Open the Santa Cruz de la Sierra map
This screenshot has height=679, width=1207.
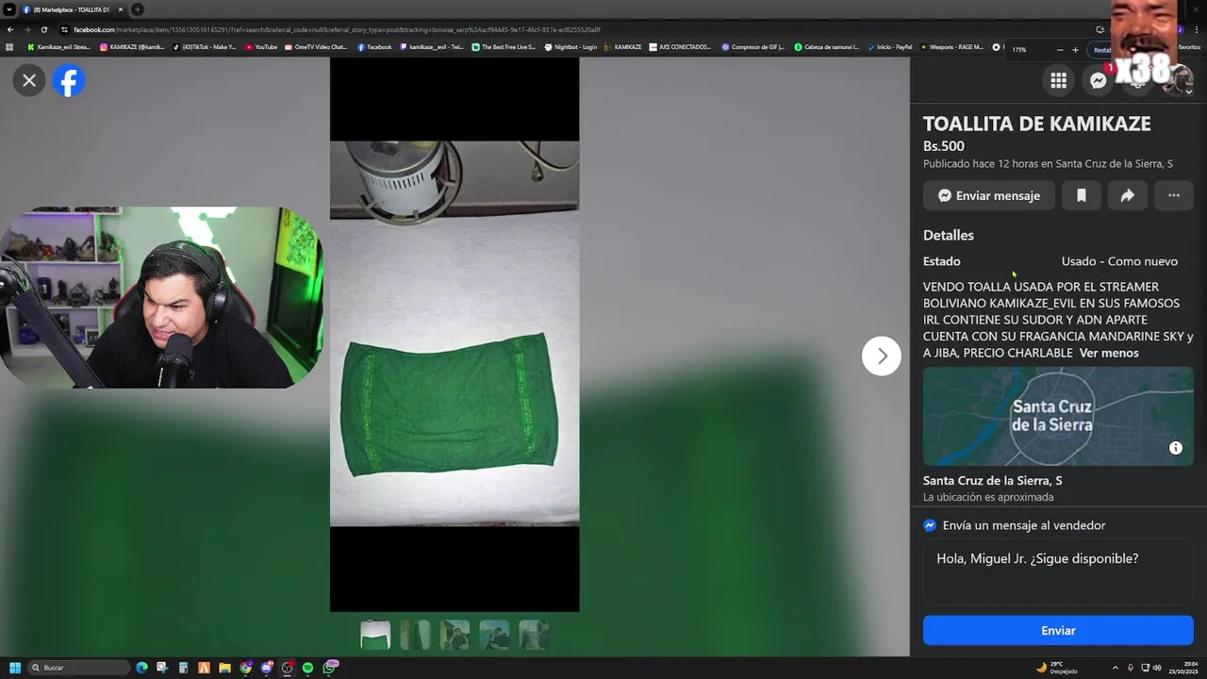point(1058,416)
